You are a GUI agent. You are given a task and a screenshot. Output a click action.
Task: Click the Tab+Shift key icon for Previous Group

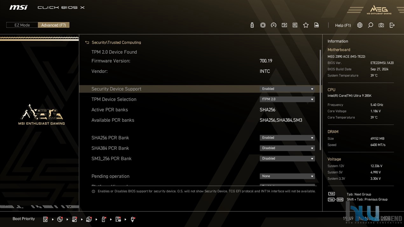336,200
